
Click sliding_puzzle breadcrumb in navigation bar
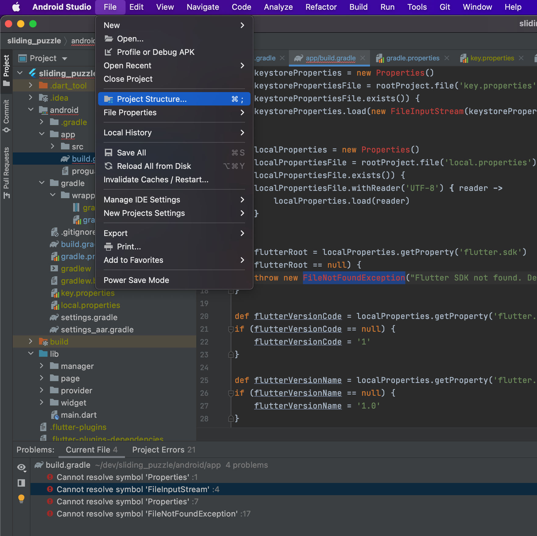[x=34, y=41]
